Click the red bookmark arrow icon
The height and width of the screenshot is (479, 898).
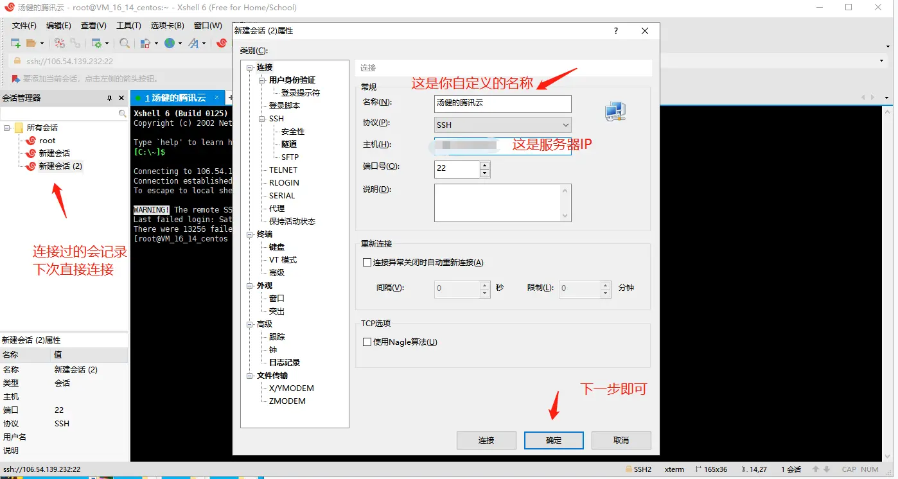pyautogui.click(x=16, y=78)
